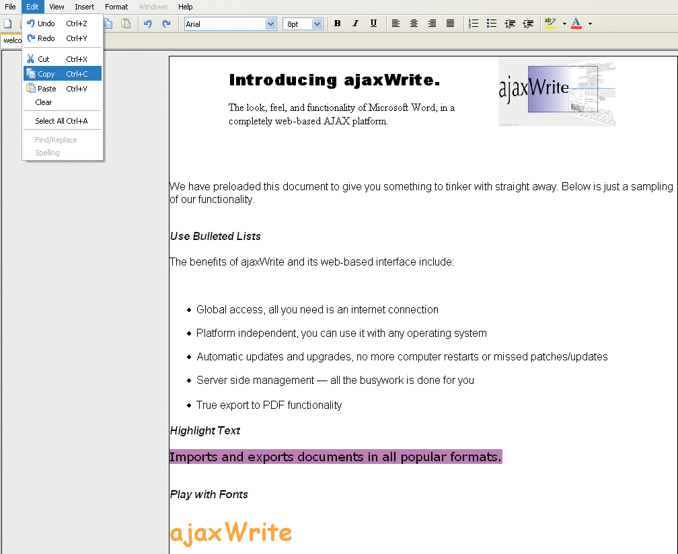Apply the text highlight color
Viewport: 678px width, 554px height.
click(x=550, y=24)
